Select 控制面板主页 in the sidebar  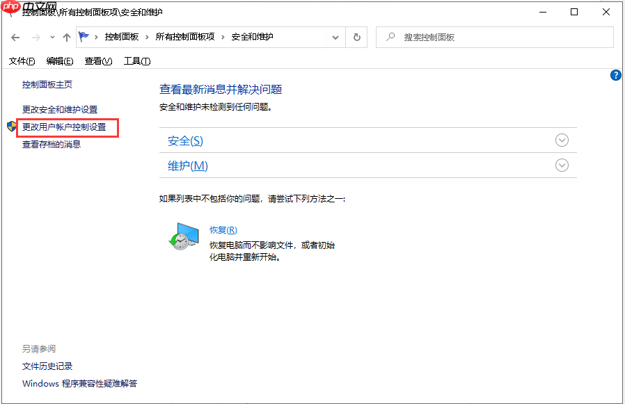tap(46, 84)
